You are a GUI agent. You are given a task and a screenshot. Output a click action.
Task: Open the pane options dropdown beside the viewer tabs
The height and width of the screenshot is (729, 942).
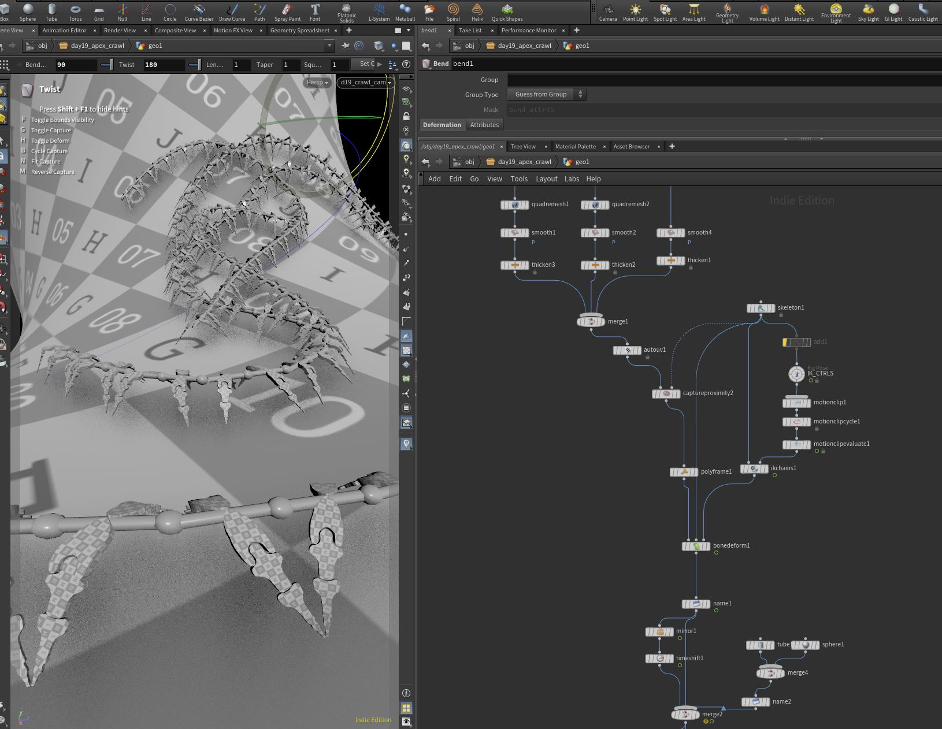pyautogui.click(x=409, y=31)
